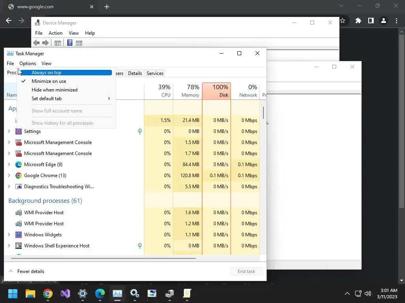Open Chrome profile avatar icon
This screenshot has width=405, height=303.
384,21
